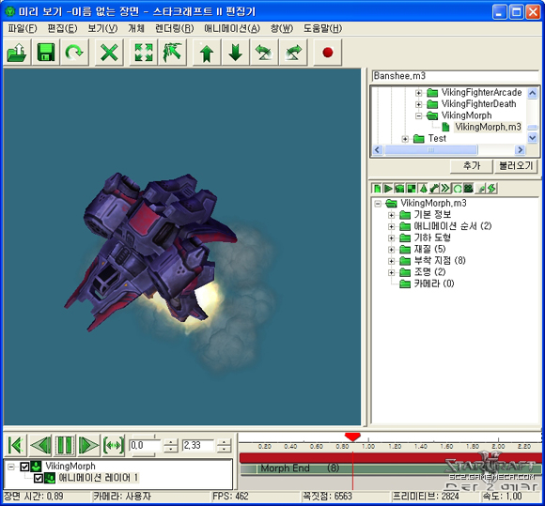Collapse the VikingMorph animation tree node
The width and height of the screenshot is (545, 506).
point(11,467)
